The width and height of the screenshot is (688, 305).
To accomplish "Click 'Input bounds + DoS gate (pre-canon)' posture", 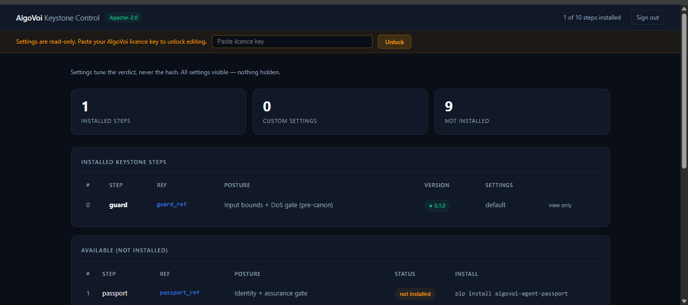I will [279, 205].
